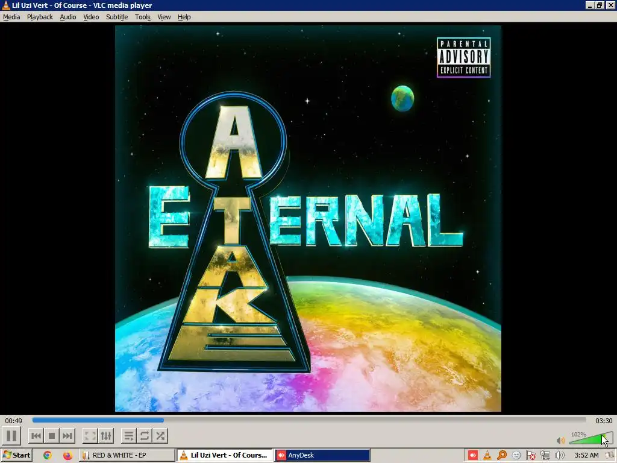Skip to the next track
617x463 pixels.
click(x=67, y=436)
